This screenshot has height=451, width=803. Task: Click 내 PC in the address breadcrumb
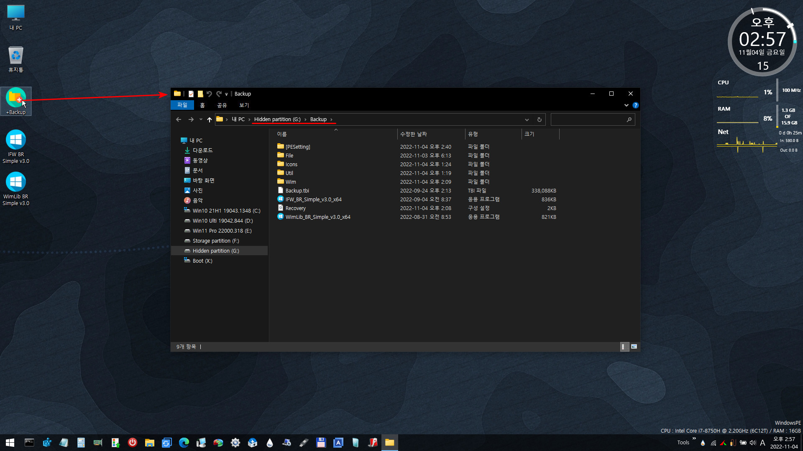point(238,119)
